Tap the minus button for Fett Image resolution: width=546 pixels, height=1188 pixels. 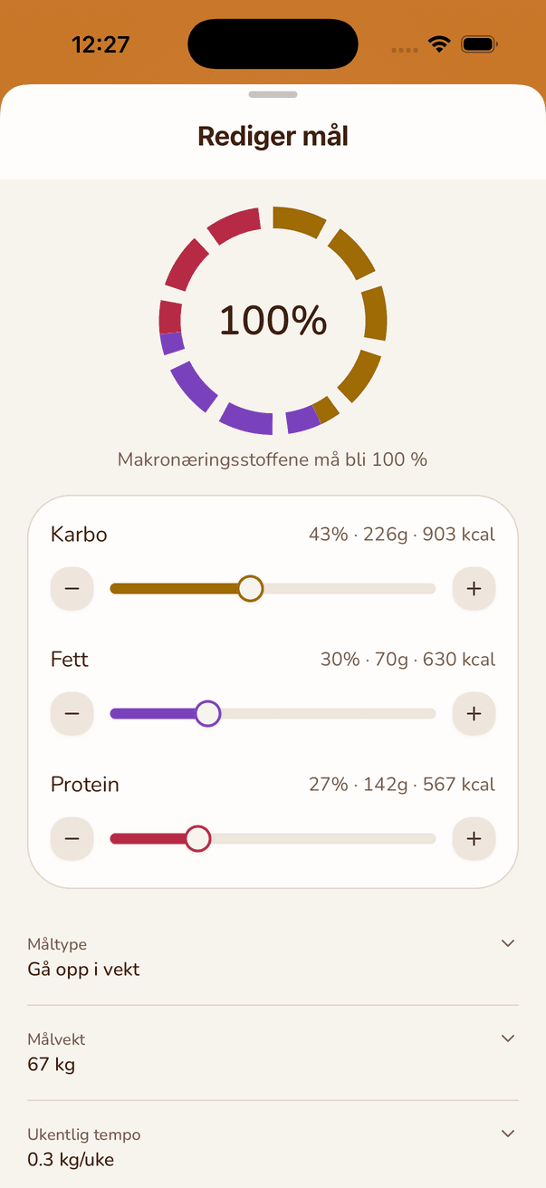pos(72,714)
